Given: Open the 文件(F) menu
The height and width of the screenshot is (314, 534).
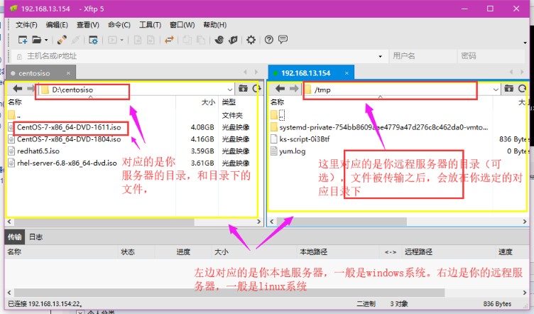Looking at the screenshot, I should click(26, 25).
